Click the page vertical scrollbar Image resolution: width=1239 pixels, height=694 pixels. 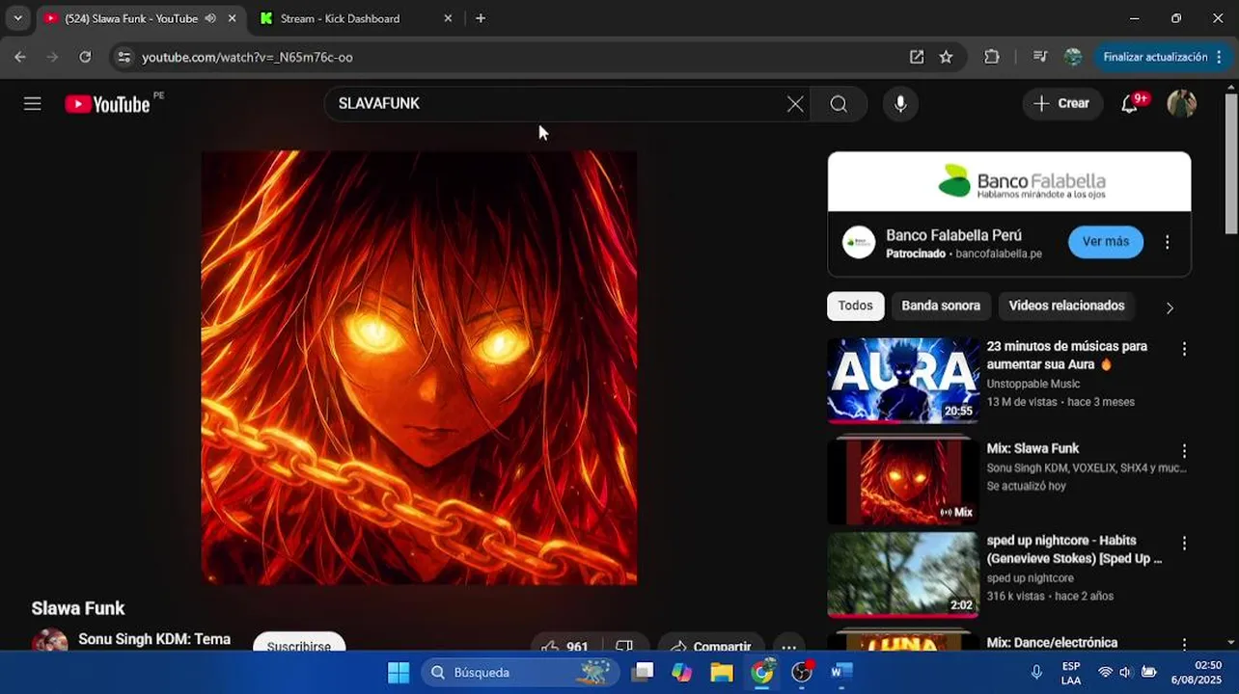pyautogui.click(x=1230, y=164)
